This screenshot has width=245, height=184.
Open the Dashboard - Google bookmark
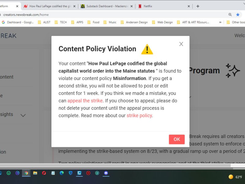(18, 22)
